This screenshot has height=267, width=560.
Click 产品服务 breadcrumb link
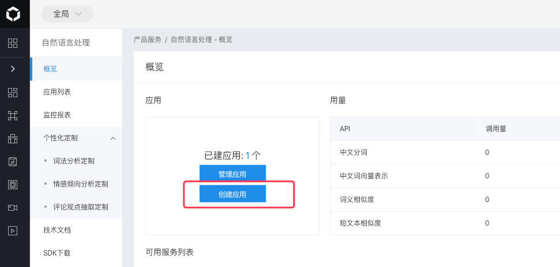(x=148, y=40)
